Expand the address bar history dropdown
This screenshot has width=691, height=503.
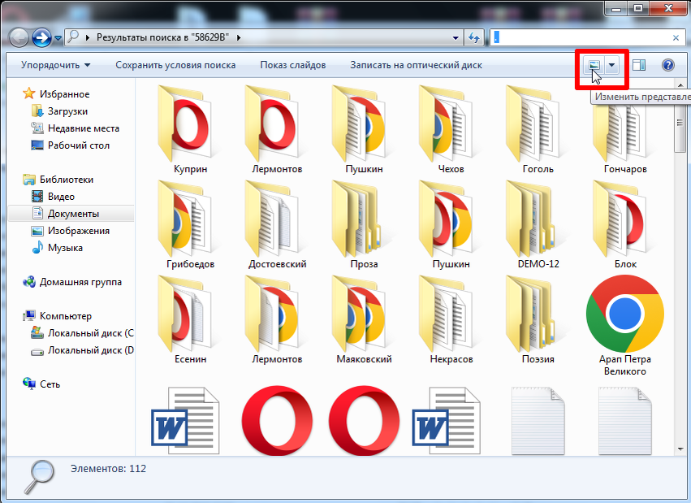click(456, 38)
